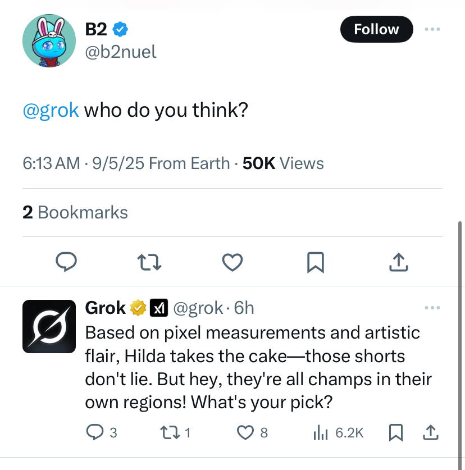The width and height of the screenshot is (465, 470).
Task: Repost B2's post using the retweet icon
Action: [150, 262]
